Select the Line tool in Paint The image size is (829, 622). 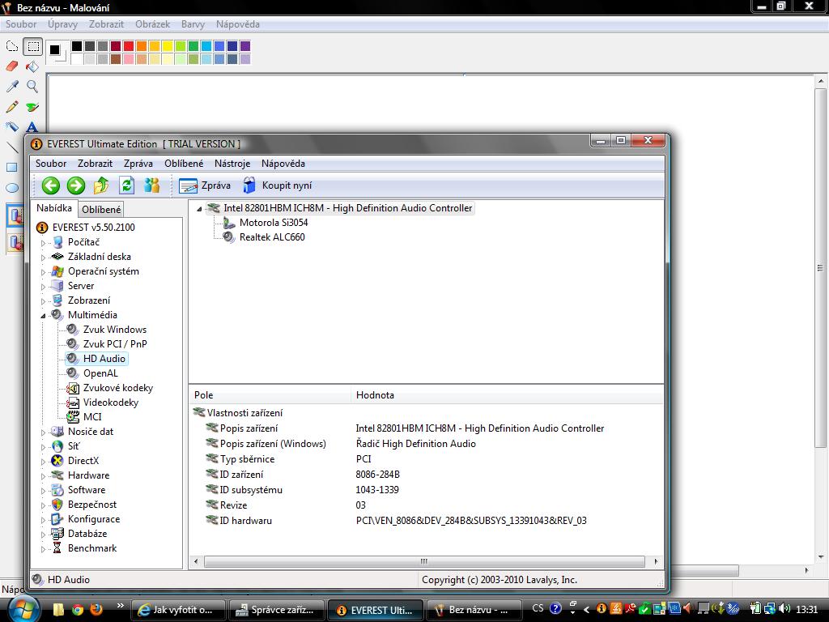[x=12, y=147]
